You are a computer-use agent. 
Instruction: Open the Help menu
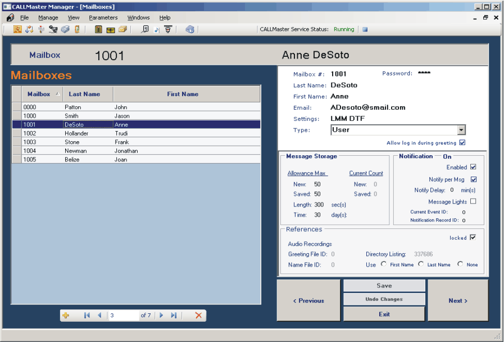point(165,17)
